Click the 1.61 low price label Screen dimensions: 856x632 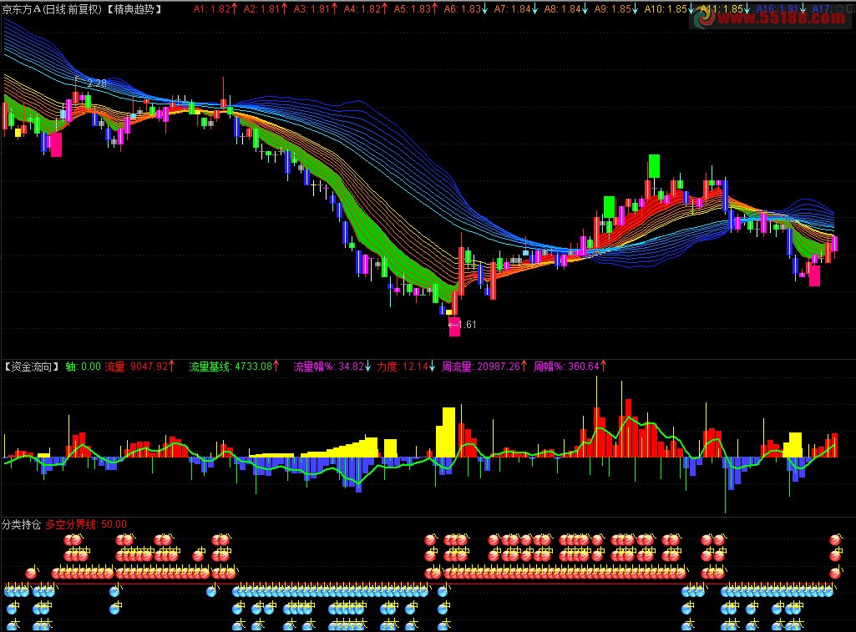467,324
